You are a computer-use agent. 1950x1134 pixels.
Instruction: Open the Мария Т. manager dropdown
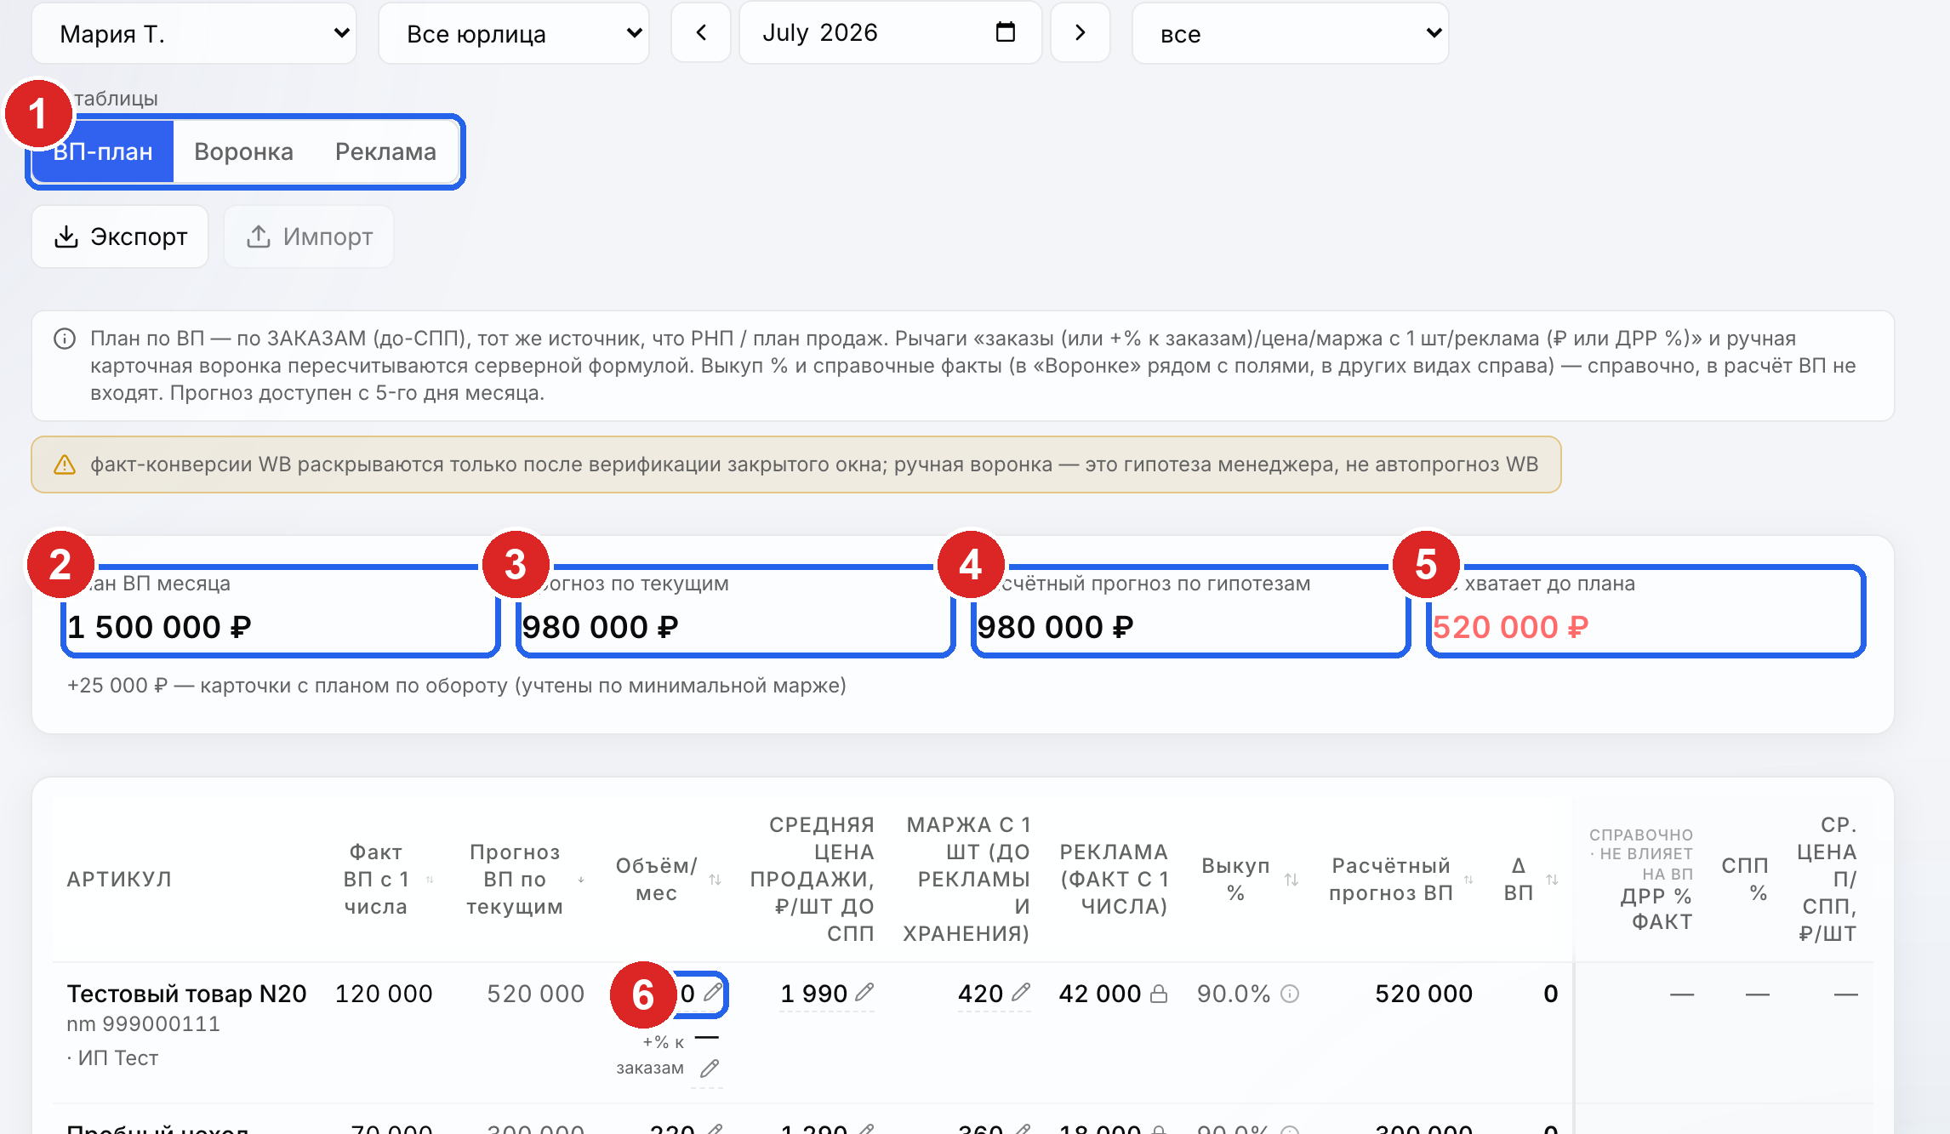[x=194, y=33]
